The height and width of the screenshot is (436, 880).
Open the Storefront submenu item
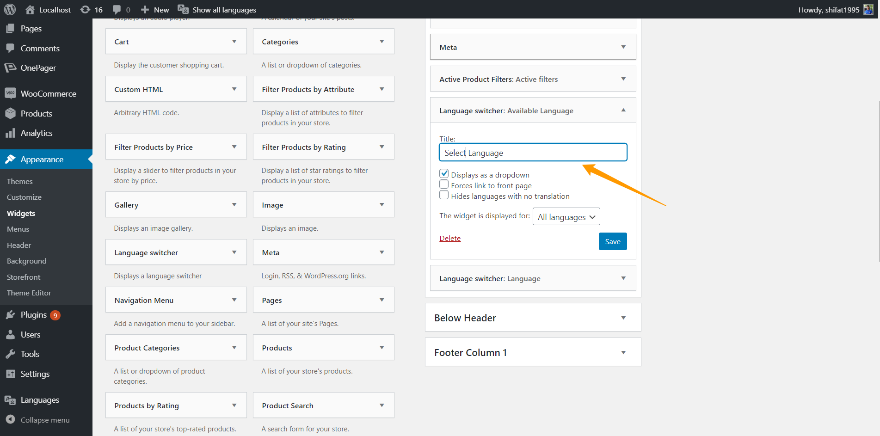pos(24,277)
